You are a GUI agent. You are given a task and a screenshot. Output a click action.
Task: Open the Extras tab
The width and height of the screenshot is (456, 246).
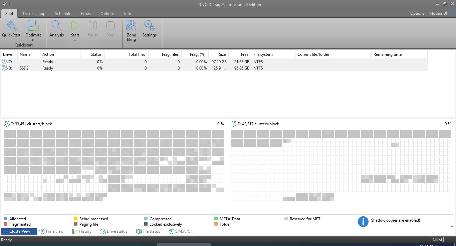click(x=86, y=14)
